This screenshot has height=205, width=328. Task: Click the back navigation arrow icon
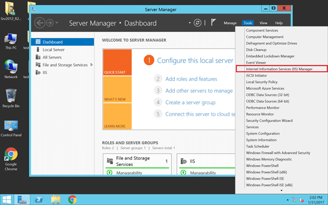click(x=40, y=23)
